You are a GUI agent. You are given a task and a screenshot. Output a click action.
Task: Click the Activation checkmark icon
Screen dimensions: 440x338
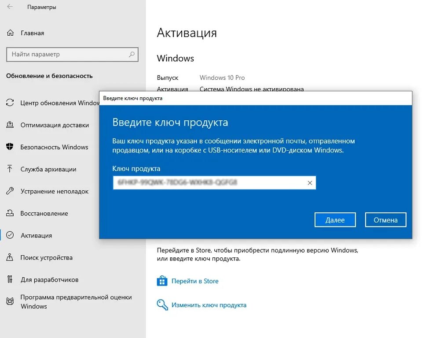point(10,235)
